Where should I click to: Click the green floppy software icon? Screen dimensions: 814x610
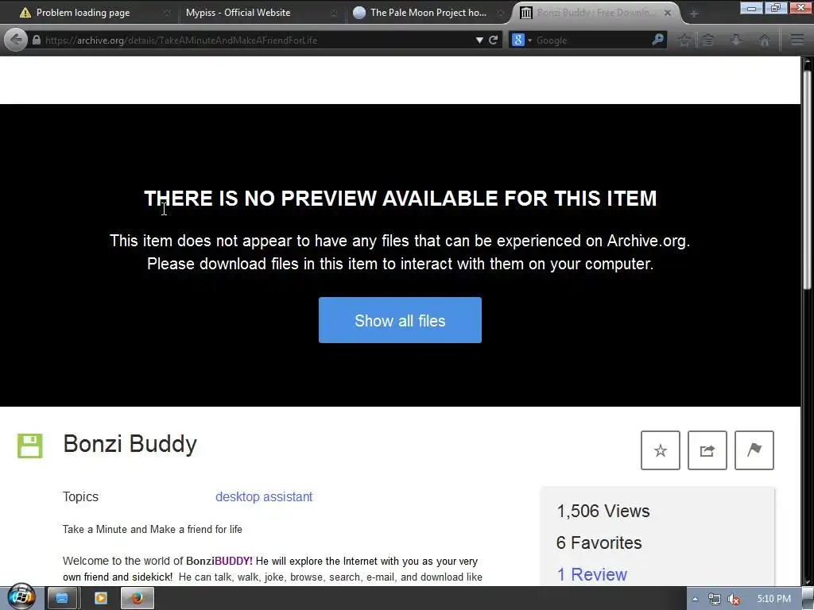(30, 446)
